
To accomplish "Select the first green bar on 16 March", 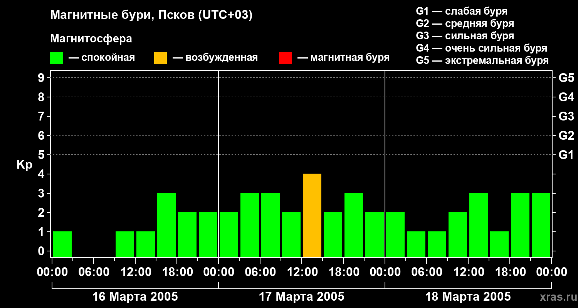I will 62,244.
